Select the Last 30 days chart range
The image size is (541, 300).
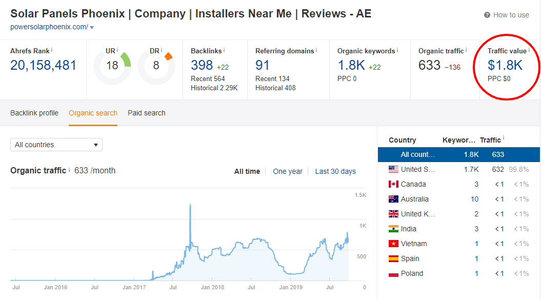click(x=335, y=171)
